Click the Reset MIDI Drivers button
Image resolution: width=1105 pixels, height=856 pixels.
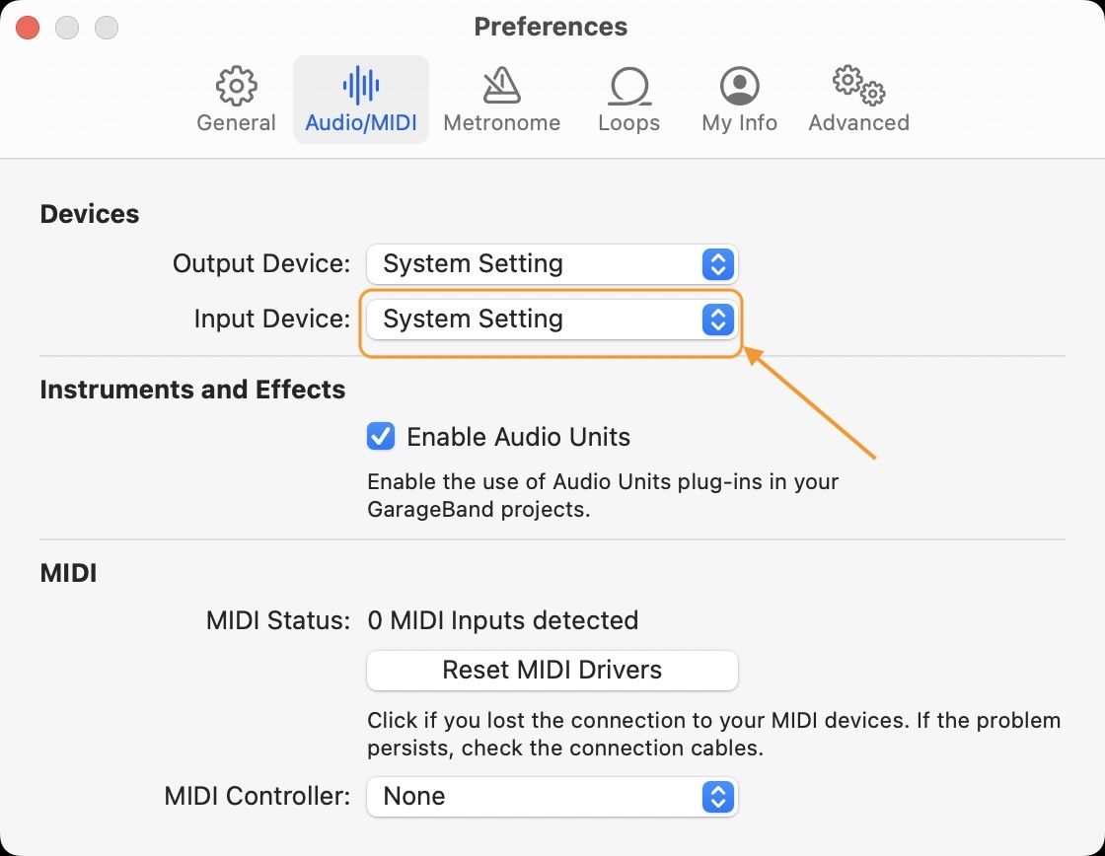point(552,670)
